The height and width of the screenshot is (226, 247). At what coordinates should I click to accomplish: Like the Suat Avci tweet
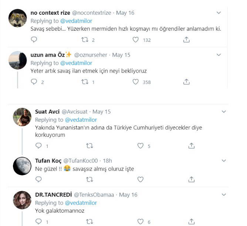[x=141, y=146]
